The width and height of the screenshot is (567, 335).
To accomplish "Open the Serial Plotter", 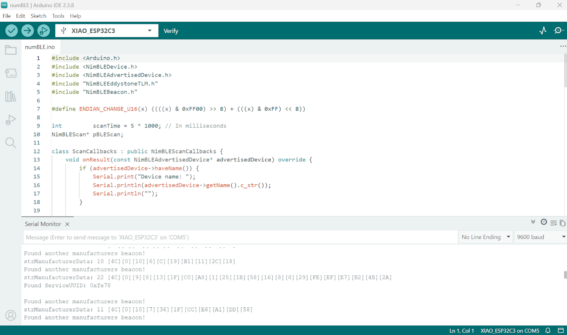I will point(543,31).
